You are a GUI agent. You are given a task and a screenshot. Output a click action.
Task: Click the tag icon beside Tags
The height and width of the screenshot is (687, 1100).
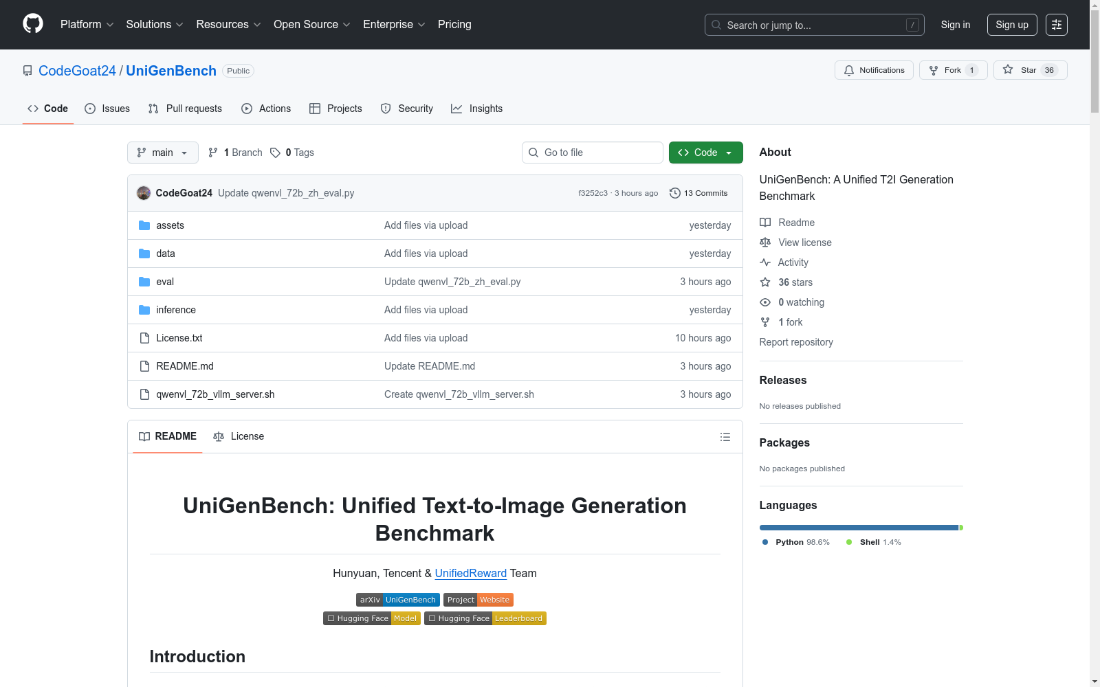tap(275, 153)
